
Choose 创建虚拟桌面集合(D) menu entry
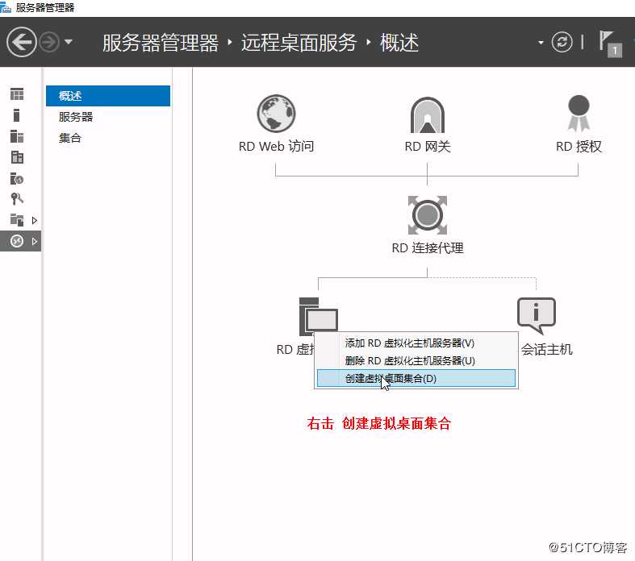point(416,379)
